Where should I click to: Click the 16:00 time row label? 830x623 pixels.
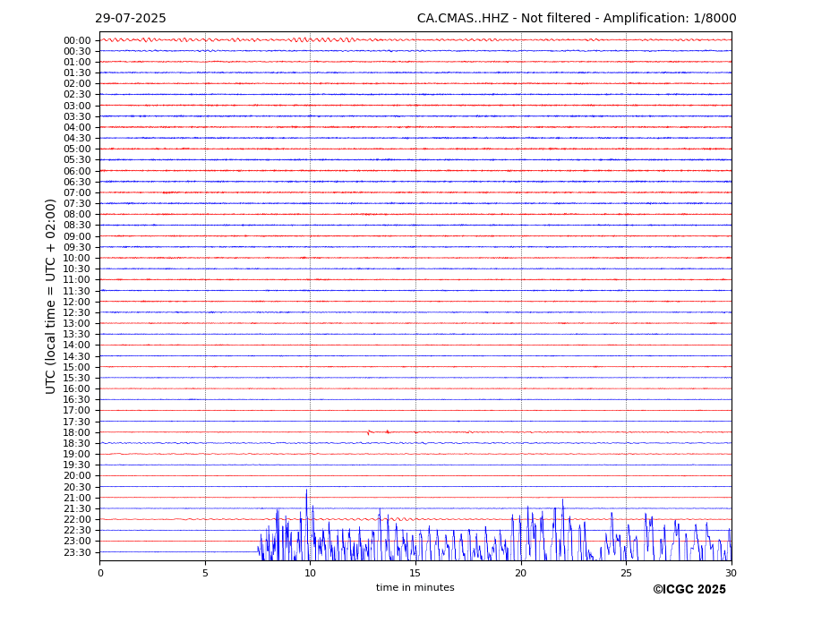(77, 389)
